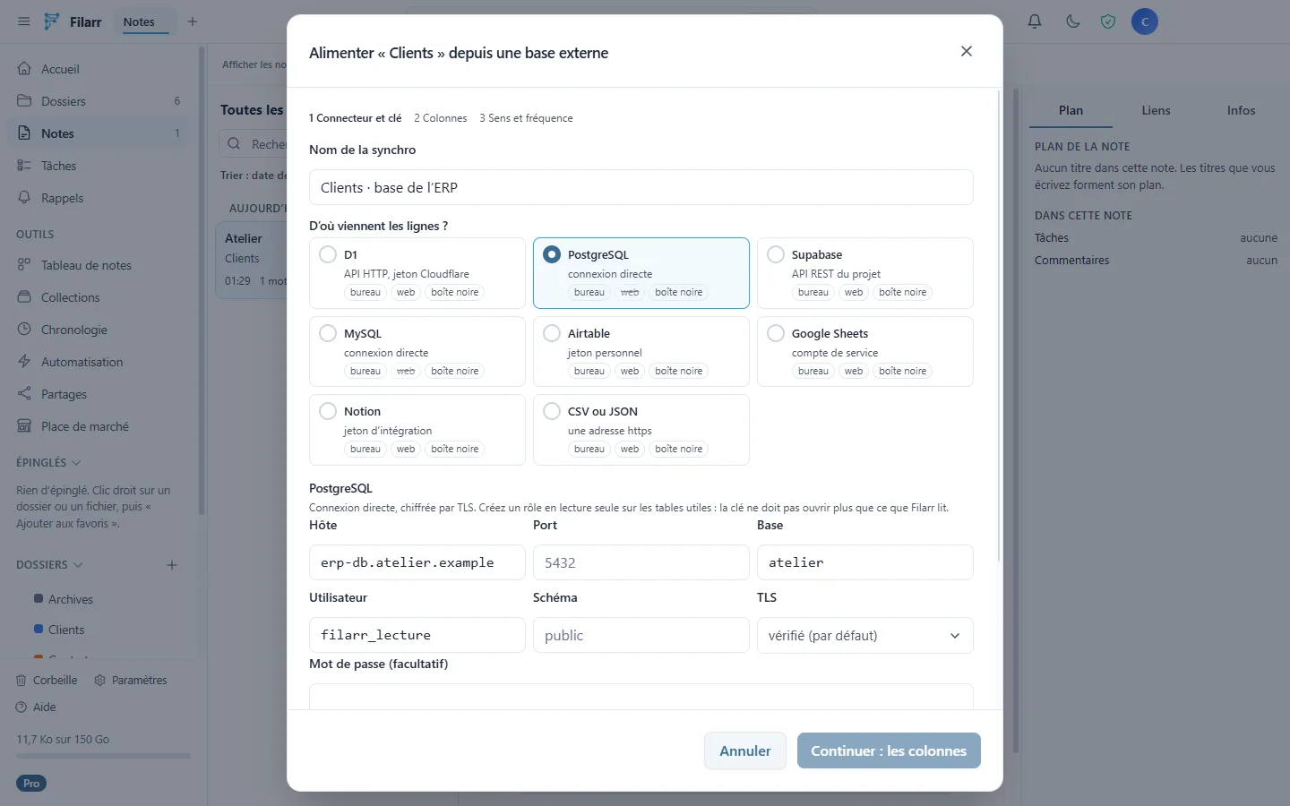Close the external database dialog
1290x806 pixels.
967,51
